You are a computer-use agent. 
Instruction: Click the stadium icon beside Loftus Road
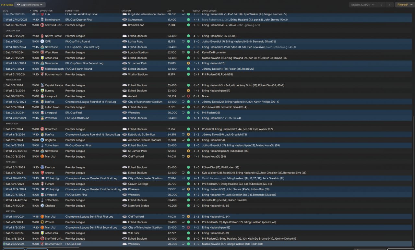point(124,42)
